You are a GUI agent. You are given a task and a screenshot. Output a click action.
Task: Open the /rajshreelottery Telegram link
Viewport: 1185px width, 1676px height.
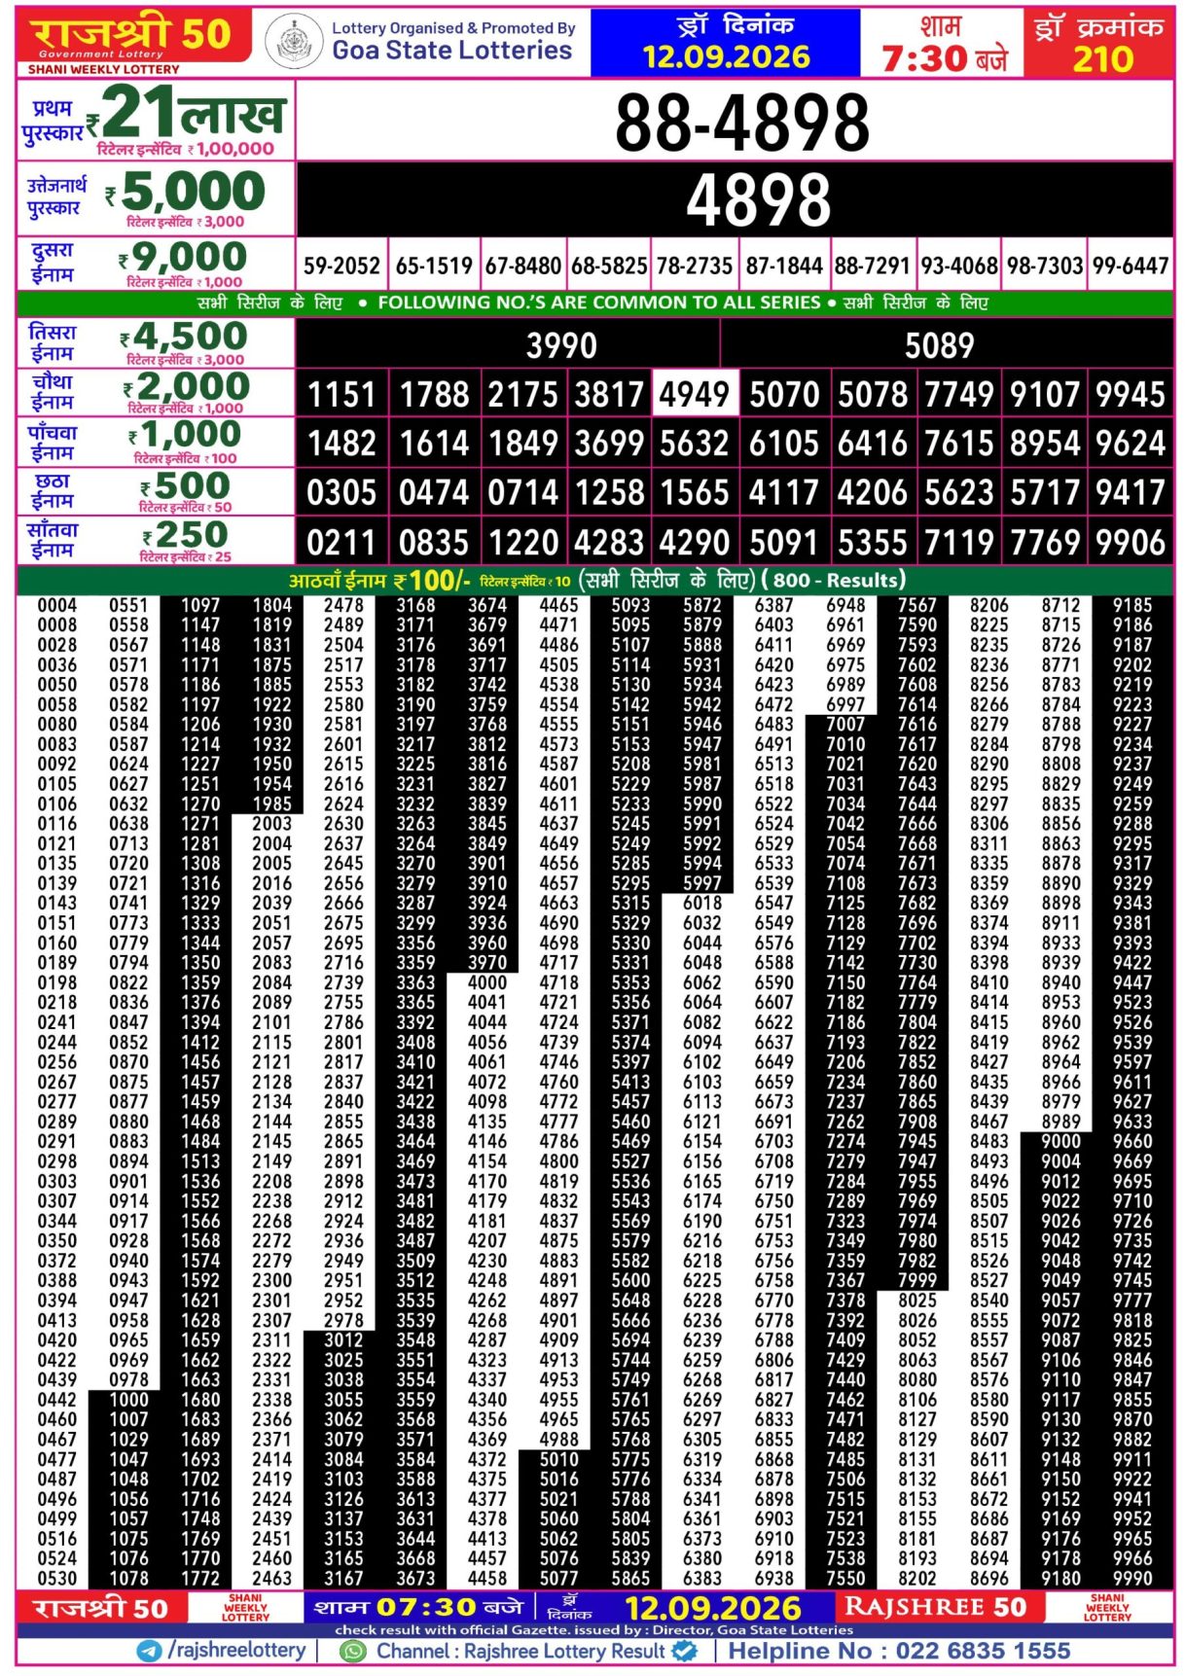236,1651
